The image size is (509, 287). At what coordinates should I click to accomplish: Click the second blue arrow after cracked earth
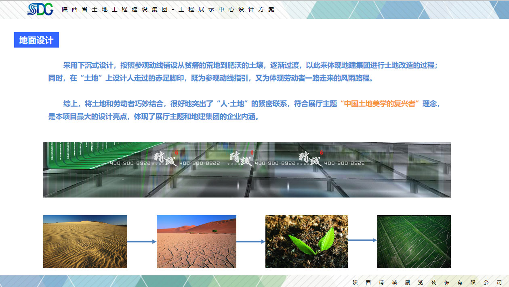tap(250, 241)
